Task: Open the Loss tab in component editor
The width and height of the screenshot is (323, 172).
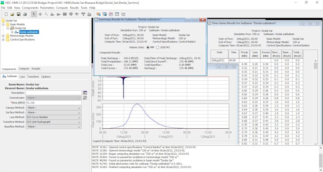Action: coord(22,76)
